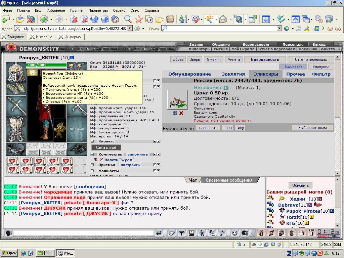Switch to the Заклятия tab

pos(233,74)
